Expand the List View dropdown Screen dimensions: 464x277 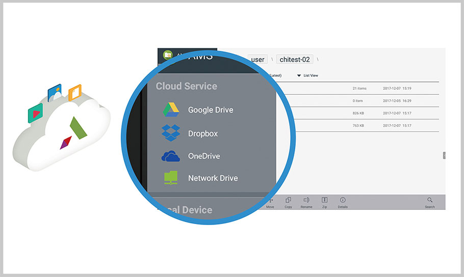307,75
